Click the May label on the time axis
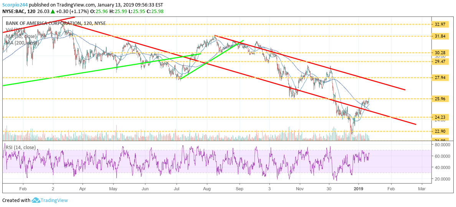This screenshot has width=456, height=207. click(113, 189)
